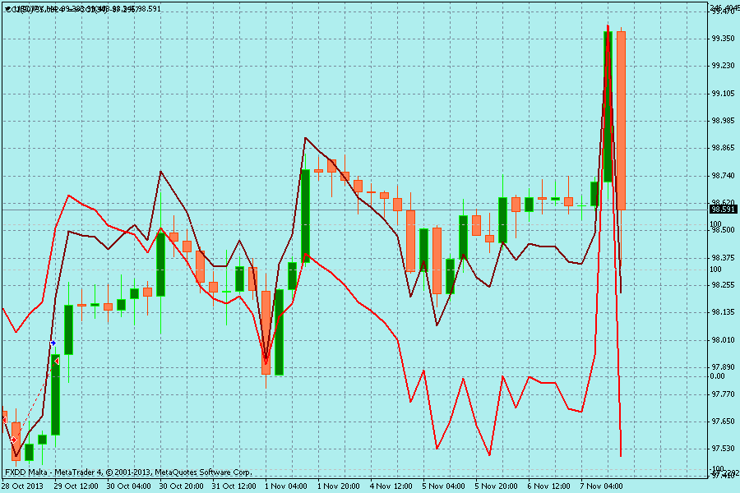Click the FXDD Malta MetaTrader copyright text
The image size is (740, 493).
click(127, 472)
